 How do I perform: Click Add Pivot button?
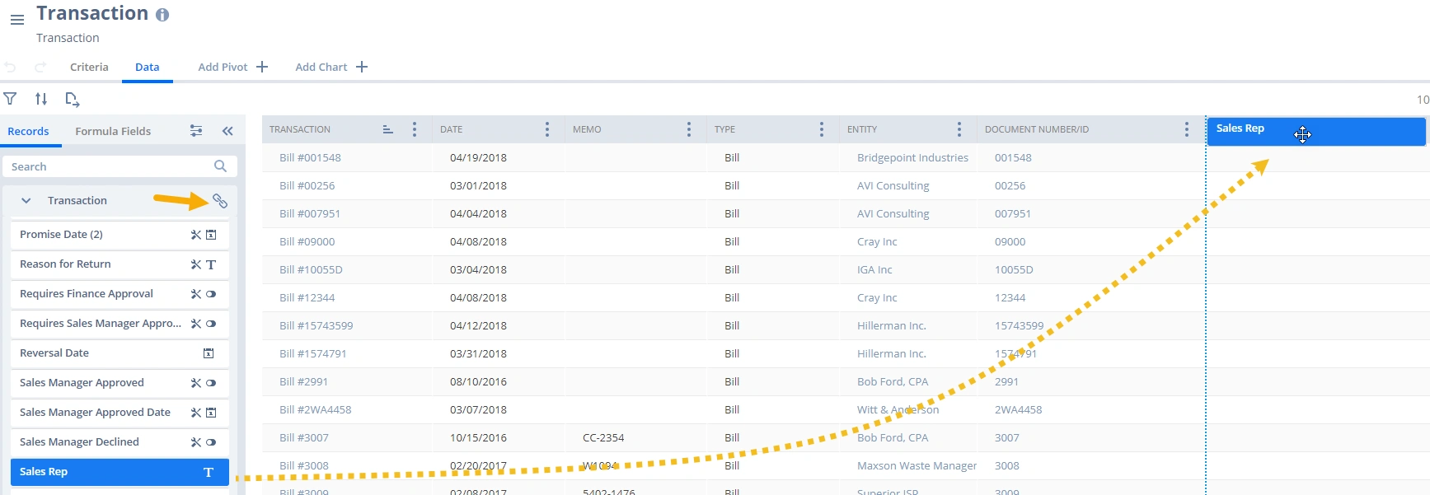click(232, 67)
